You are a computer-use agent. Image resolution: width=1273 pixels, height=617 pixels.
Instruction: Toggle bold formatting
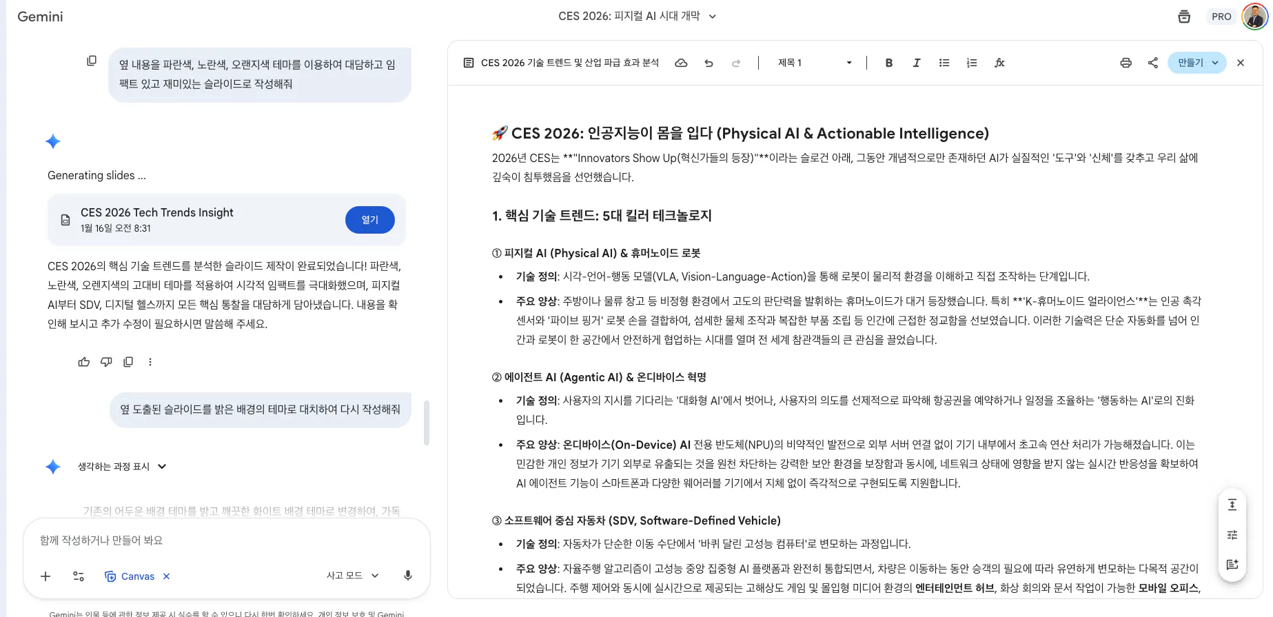pyautogui.click(x=889, y=63)
